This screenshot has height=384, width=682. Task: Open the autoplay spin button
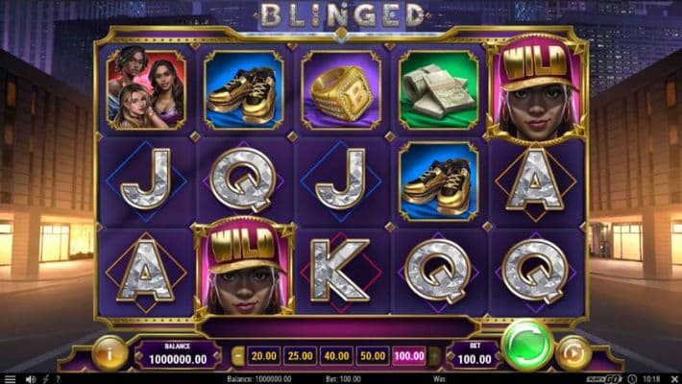coord(573,354)
